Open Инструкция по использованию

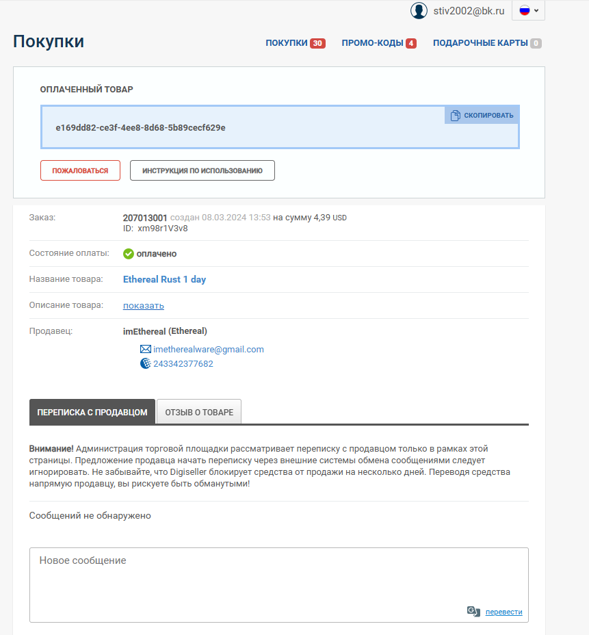click(202, 170)
